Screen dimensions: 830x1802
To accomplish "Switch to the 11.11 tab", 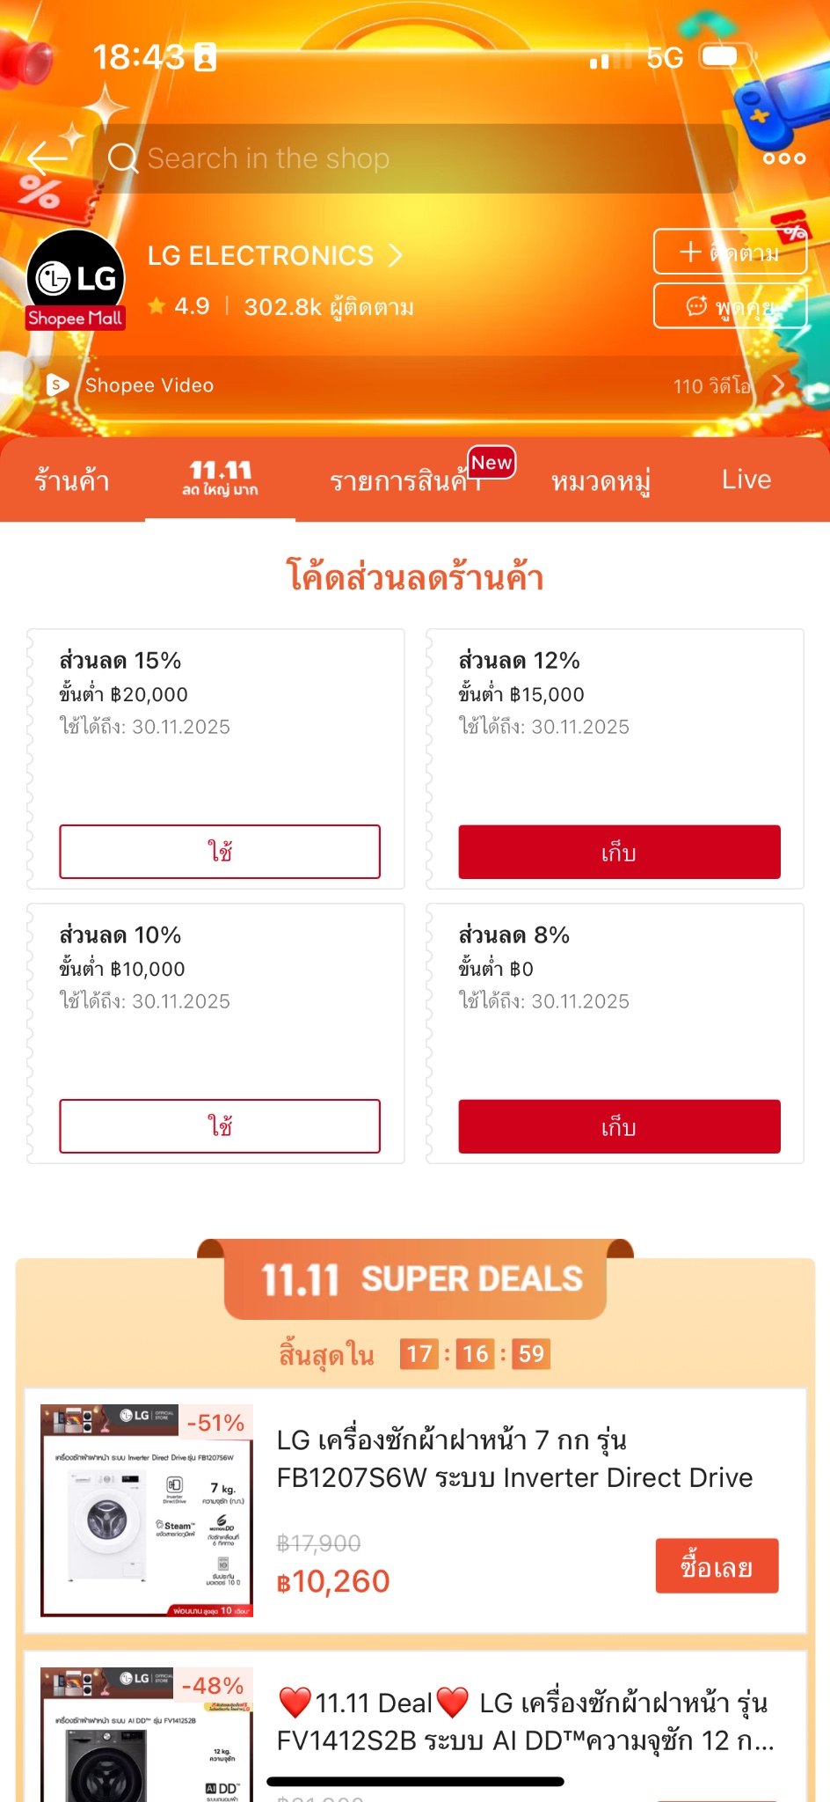I will point(220,479).
